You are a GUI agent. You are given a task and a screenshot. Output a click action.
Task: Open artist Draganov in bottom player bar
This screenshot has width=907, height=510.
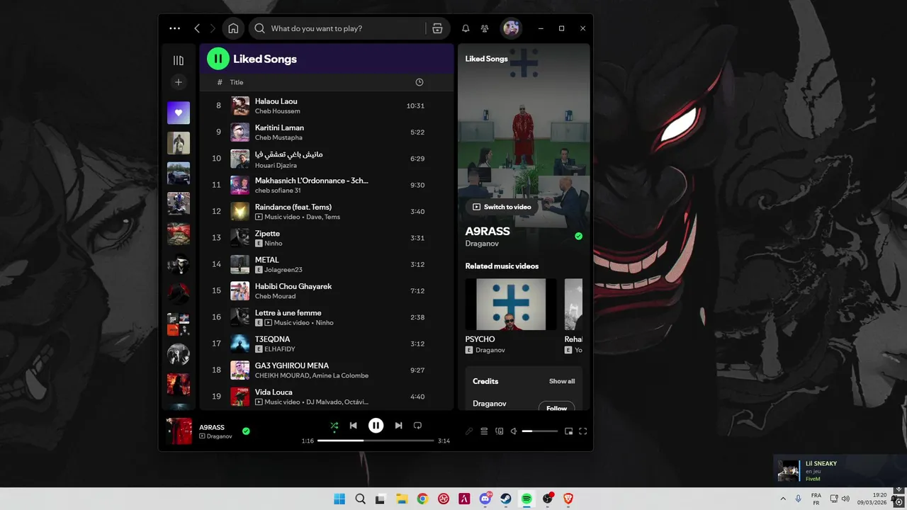219,436
